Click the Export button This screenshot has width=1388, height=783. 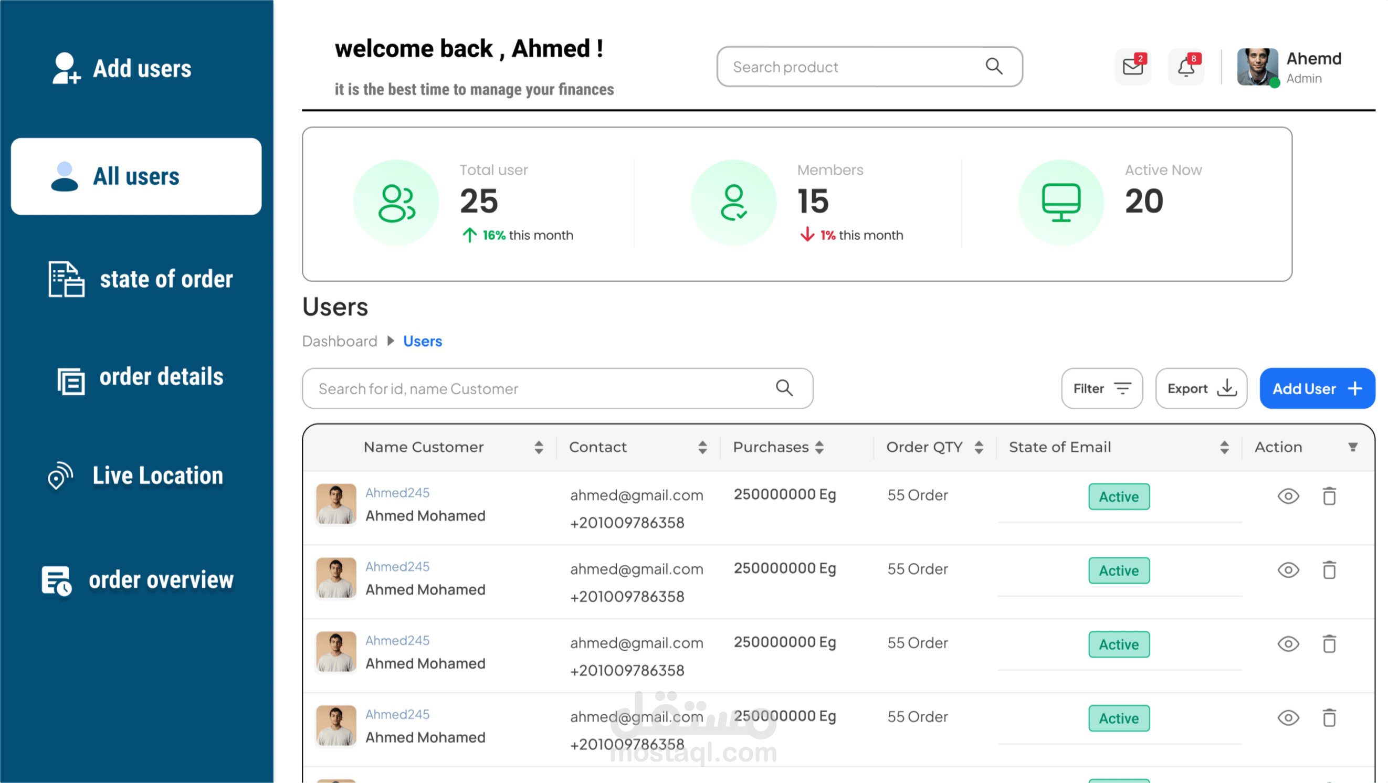pyautogui.click(x=1201, y=388)
